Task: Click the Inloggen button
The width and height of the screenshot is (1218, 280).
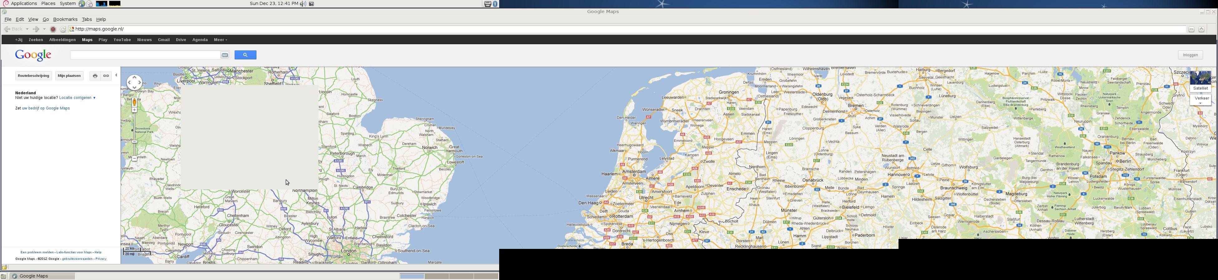Action: coord(1190,55)
